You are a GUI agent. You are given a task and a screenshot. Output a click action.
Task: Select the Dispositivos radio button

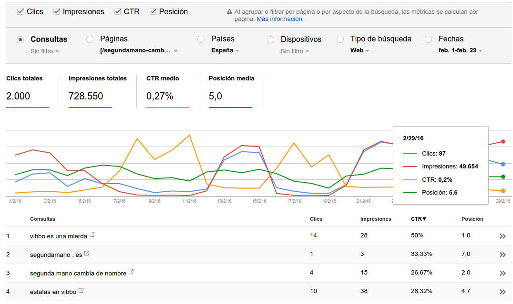coord(270,39)
